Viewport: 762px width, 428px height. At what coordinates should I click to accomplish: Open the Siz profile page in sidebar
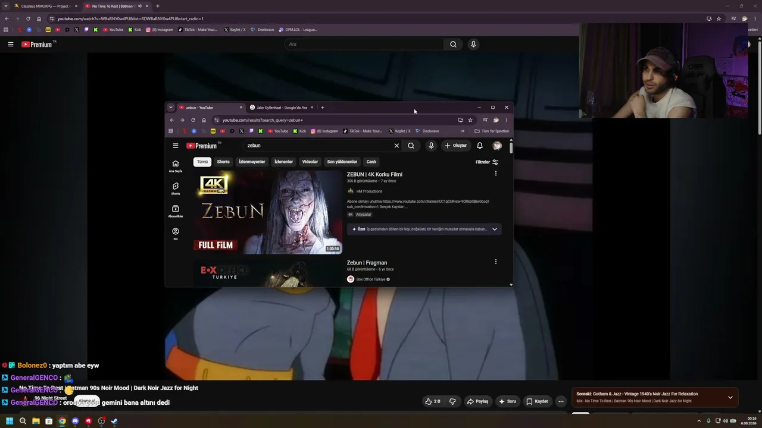pyautogui.click(x=175, y=234)
